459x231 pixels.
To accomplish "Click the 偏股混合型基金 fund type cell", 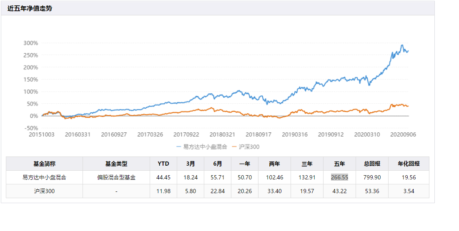I will [116, 177].
